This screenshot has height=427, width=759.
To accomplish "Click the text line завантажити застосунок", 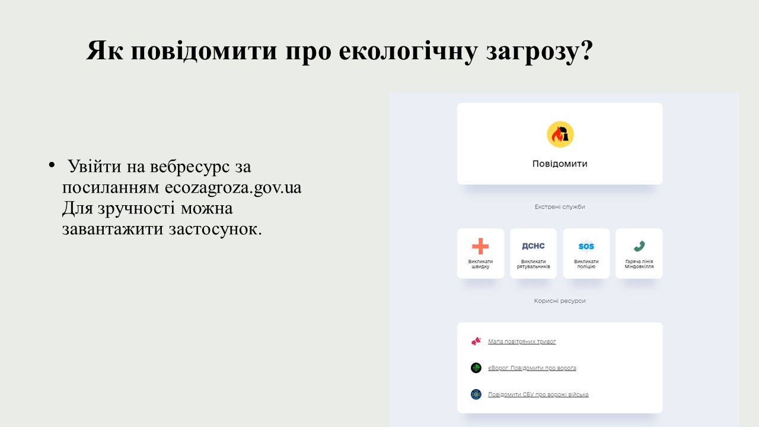I will pos(162,230).
